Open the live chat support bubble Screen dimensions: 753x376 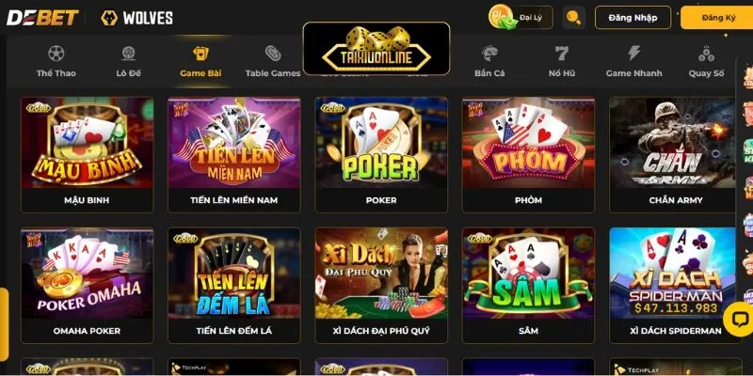click(740, 319)
